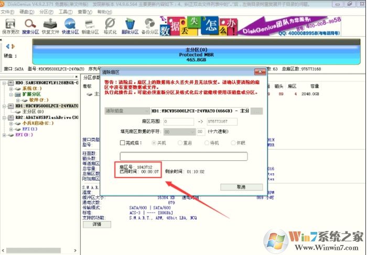The height and width of the screenshot is (255, 367).
Task: Select EFI (D:) in the disk tree
Action: pyautogui.click(x=24, y=135)
